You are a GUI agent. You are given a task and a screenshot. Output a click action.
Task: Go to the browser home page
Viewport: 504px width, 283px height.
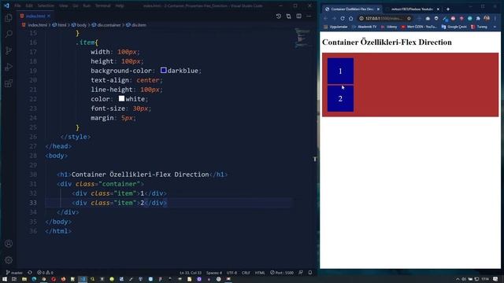(x=351, y=18)
